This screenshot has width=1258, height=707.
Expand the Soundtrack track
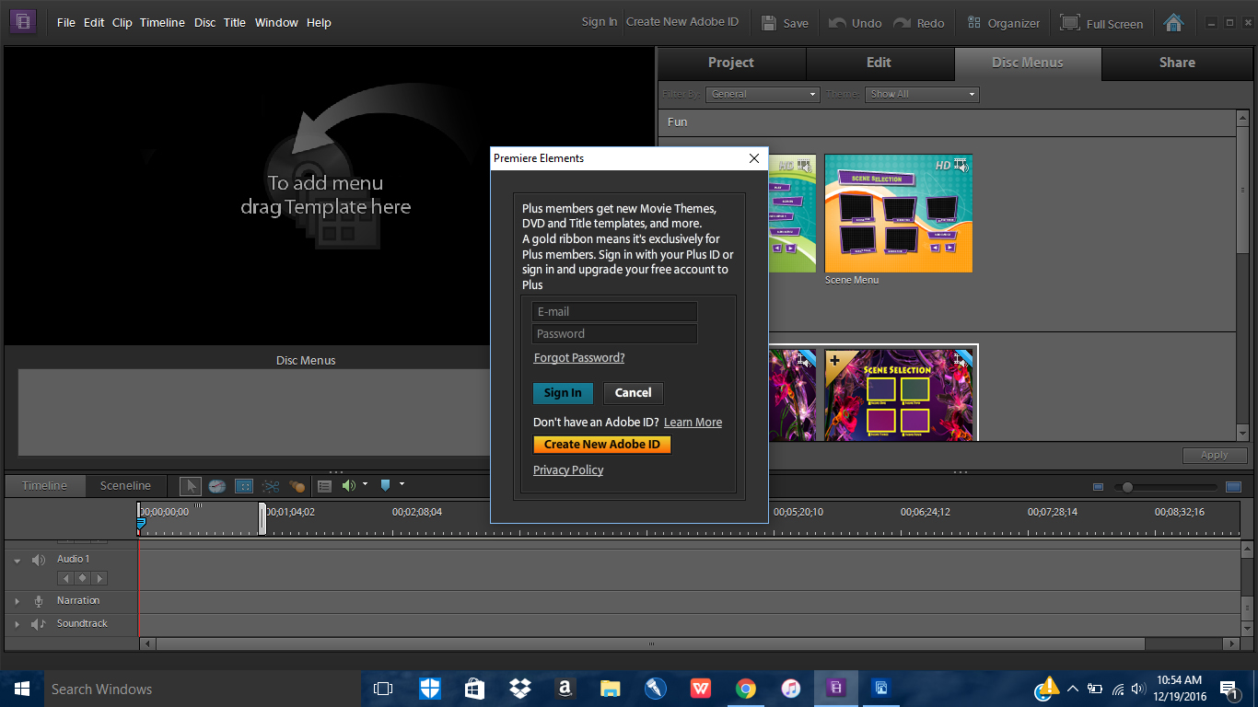click(17, 624)
